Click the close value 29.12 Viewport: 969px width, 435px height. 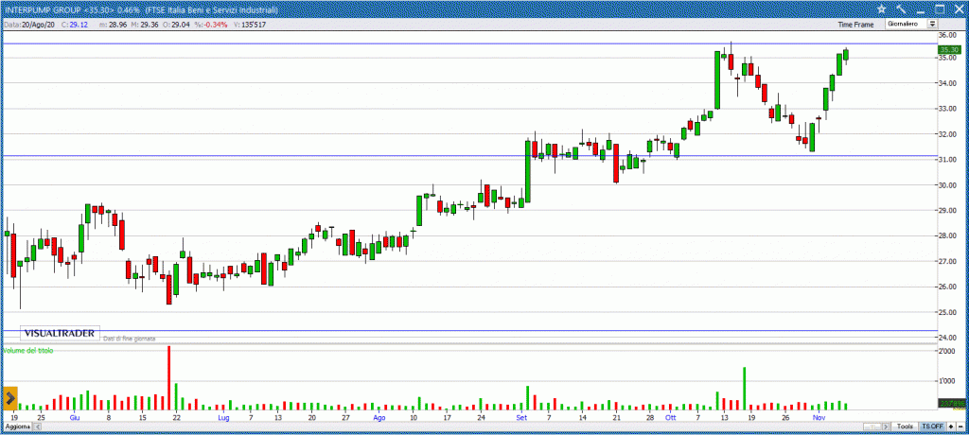click(x=79, y=25)
